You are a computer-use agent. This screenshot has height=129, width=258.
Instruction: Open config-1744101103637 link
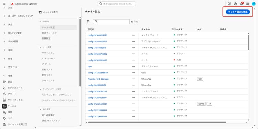click(97, 85)
